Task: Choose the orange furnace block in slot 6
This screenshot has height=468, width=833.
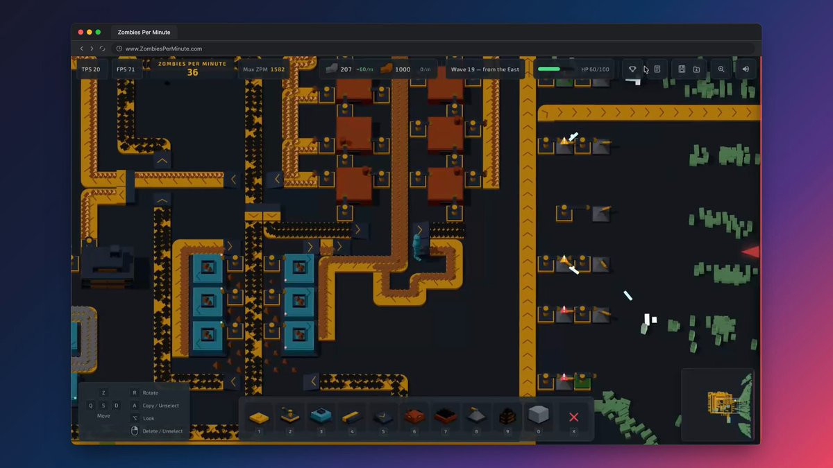Action: point(414,417)
